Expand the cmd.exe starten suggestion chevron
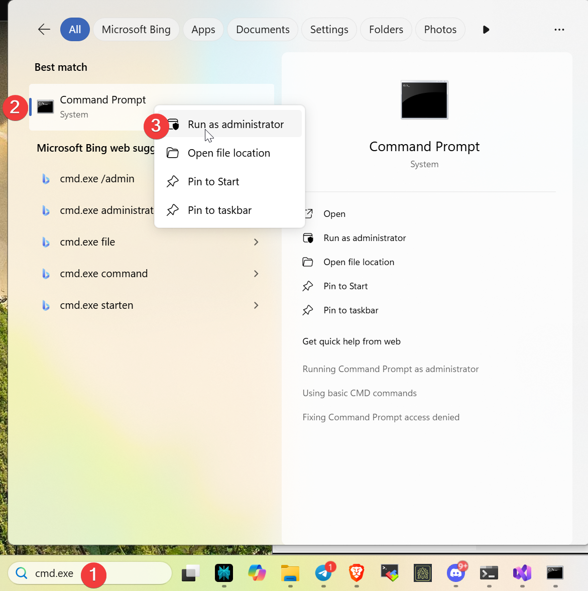The height and width of the screenshot is (591, 588). (256, 305)
